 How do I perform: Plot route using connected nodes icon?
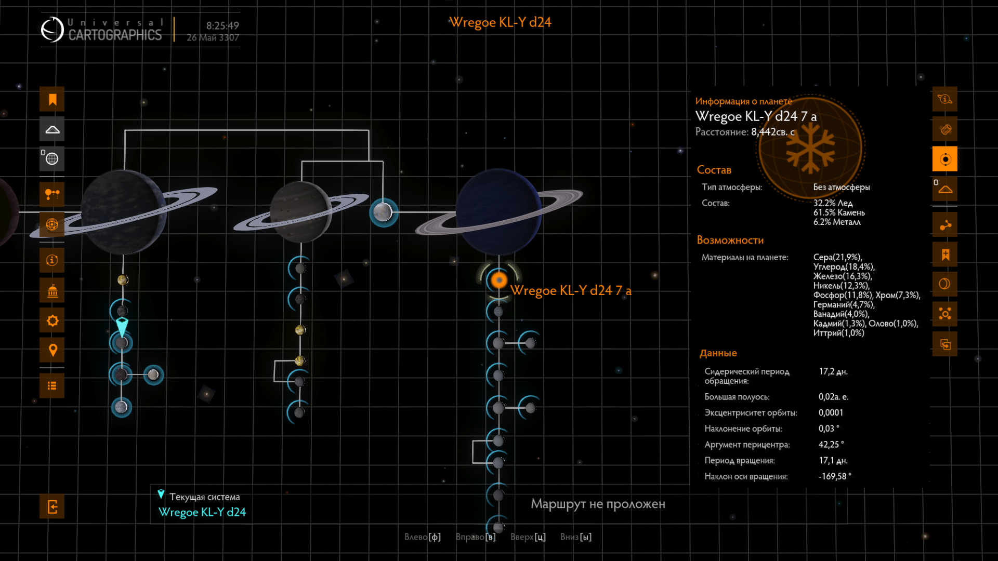(945, 225)
